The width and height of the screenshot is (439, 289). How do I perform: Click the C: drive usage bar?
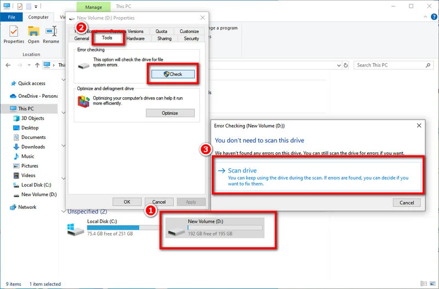(123, 227)
